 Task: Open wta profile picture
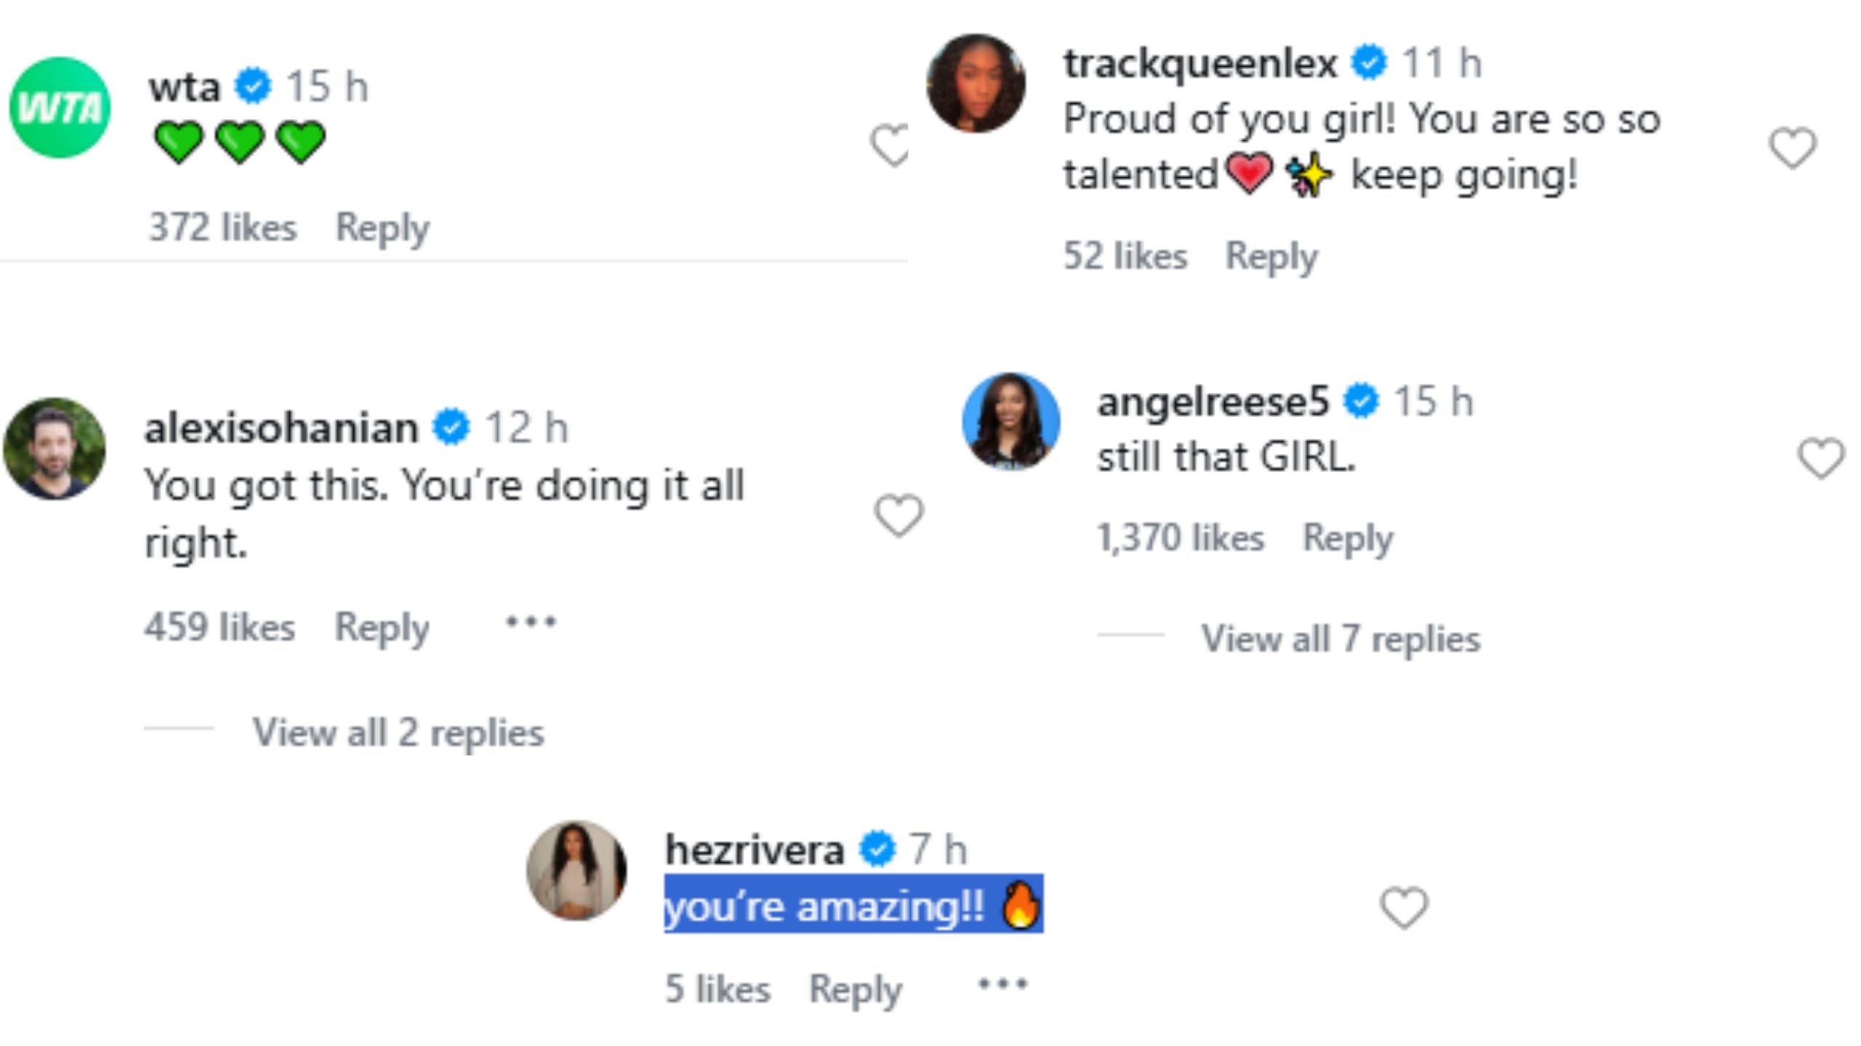click(60, 108)
